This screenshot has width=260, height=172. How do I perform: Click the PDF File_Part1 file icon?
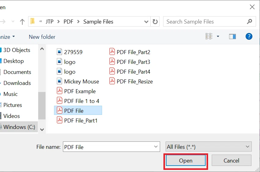(60, 120)
